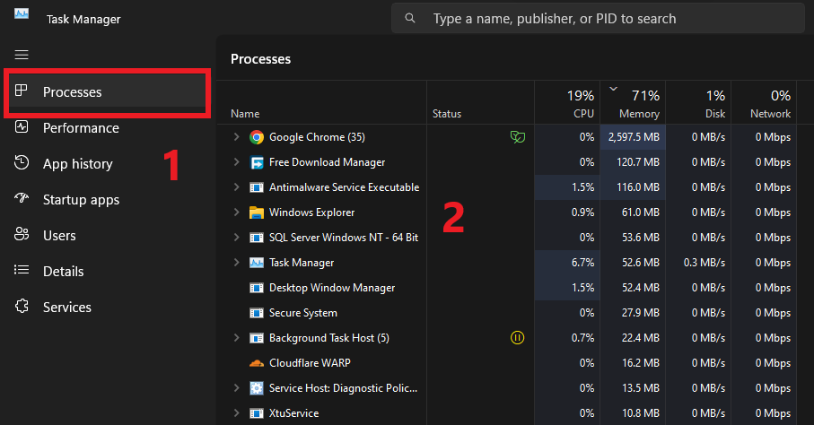Toggle the hamburger navigation menu
Screen dimensions: 814x425
click(x=22, y=55)
